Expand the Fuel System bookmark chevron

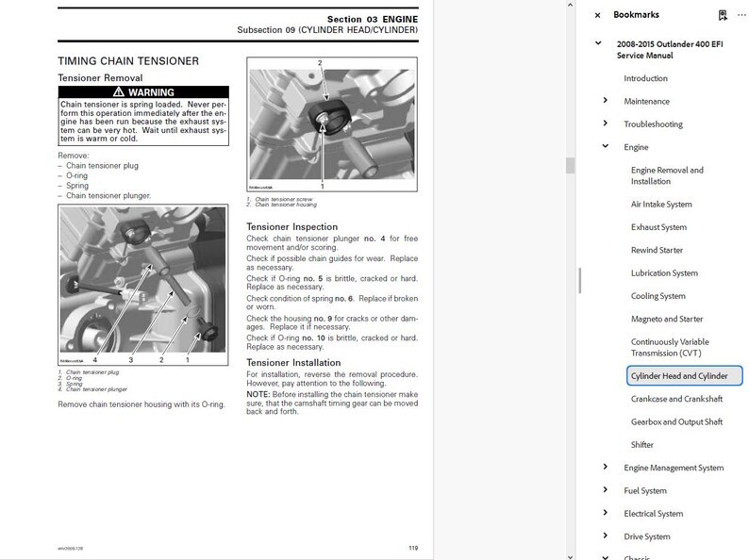coord(605,490)
